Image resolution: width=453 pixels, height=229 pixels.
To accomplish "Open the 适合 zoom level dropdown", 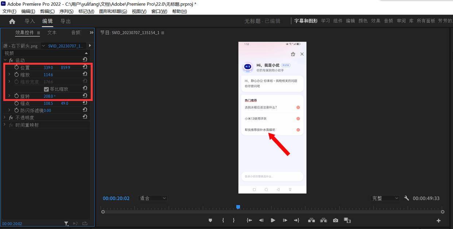I will pyautogui.click(x=152, y=198).
